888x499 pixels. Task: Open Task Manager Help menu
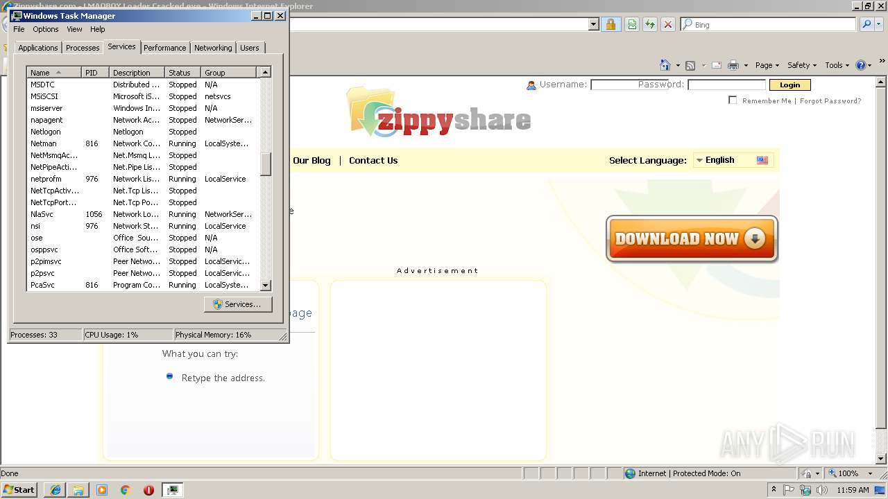[x=98, y=29]
